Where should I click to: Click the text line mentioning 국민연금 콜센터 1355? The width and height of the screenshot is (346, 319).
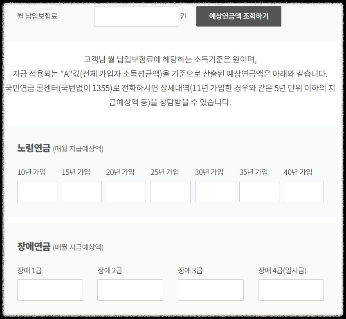[170, 88]
